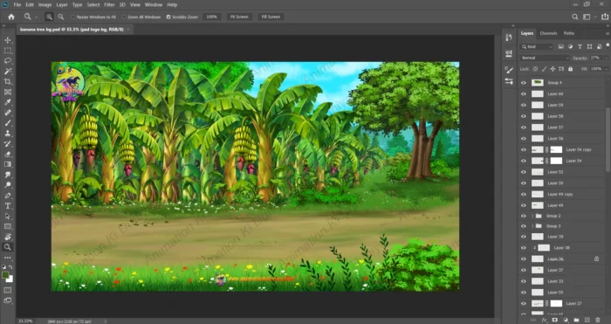
Task: Click the Fit Screen button
Action: point(239,17)
